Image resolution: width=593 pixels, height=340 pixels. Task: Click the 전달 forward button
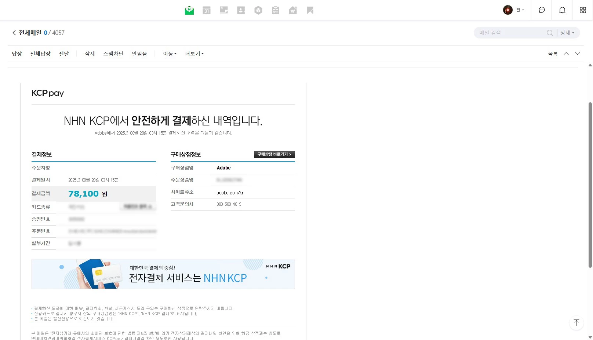tap(64, 54)
